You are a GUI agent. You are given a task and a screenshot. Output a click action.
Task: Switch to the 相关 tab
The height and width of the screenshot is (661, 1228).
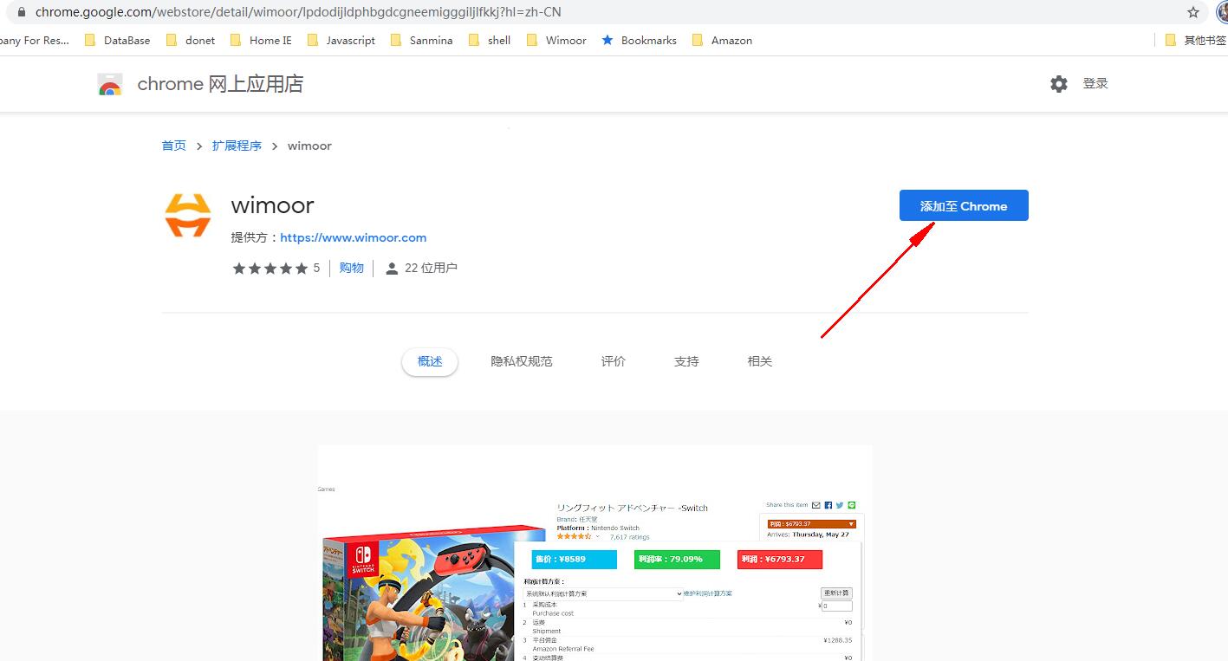[760, 361]
